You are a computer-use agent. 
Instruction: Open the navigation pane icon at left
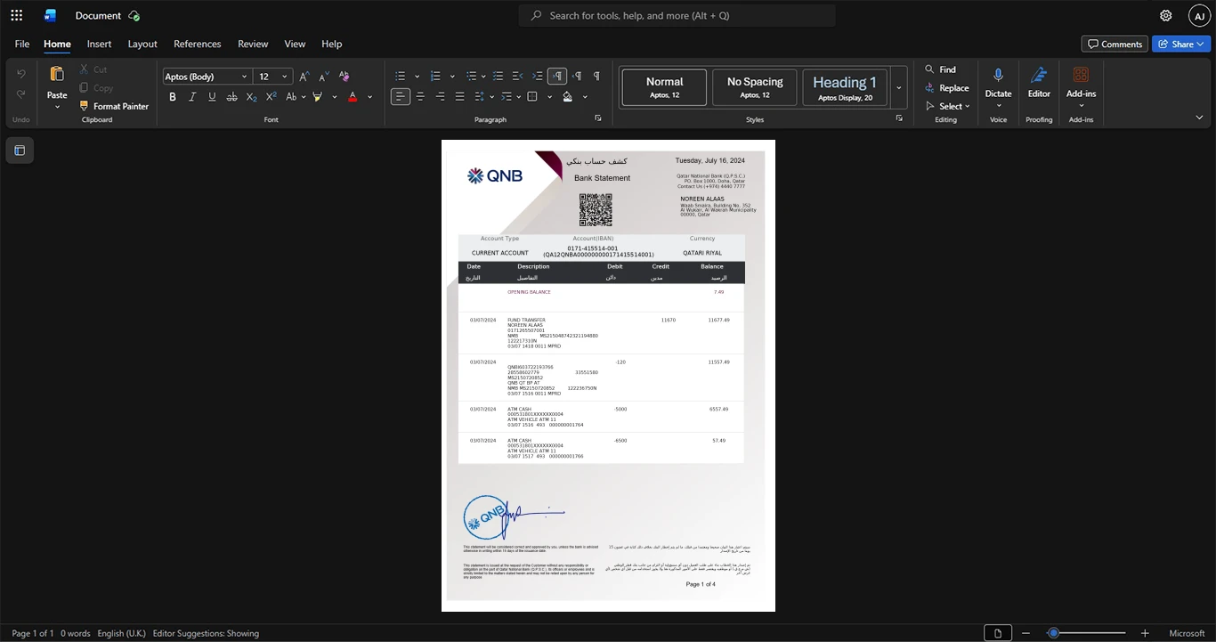click(20, 150)
